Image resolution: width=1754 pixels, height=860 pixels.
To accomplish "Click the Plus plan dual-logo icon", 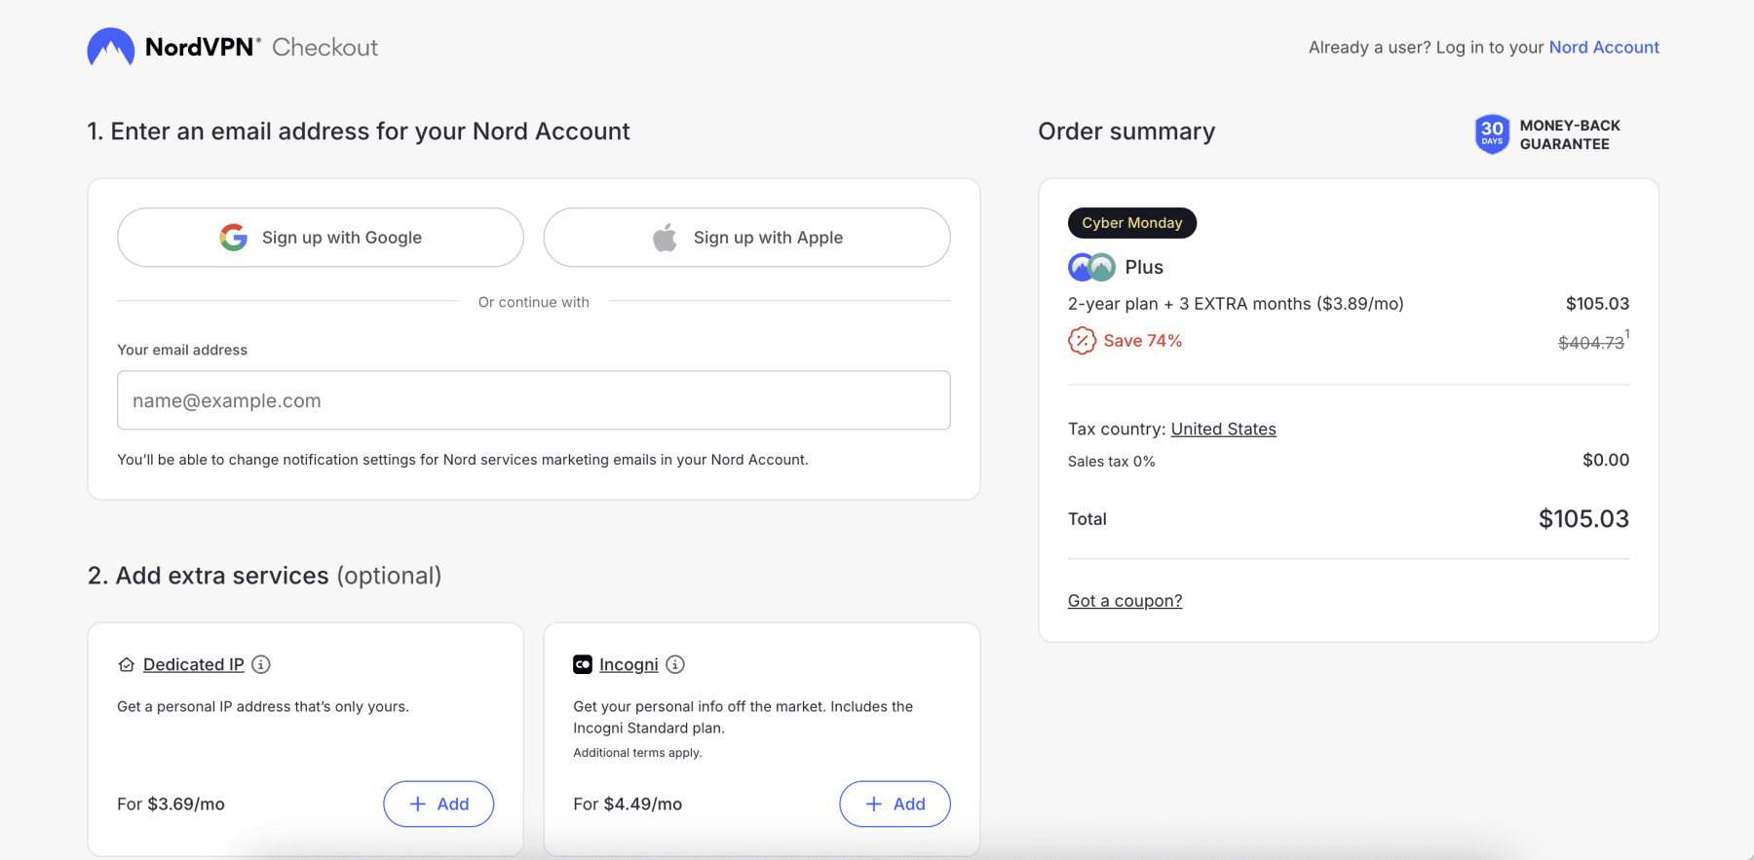I will coord(1091,267).
